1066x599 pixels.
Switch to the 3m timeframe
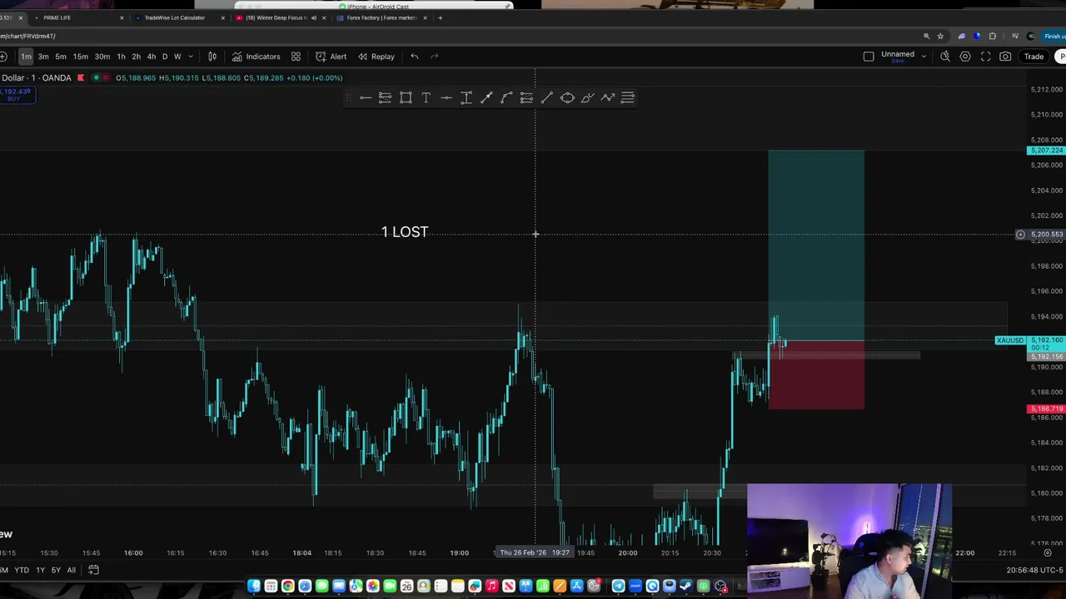click(x=43, y=57)
